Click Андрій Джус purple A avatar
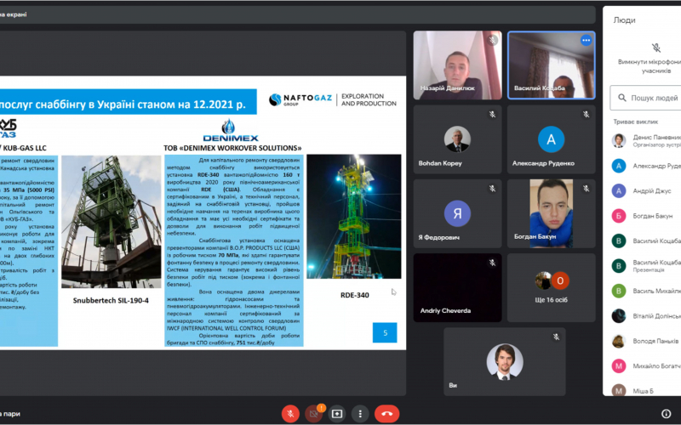Image resolution: width=681 pixels, height=425 pixels. [x=619, y=190]
